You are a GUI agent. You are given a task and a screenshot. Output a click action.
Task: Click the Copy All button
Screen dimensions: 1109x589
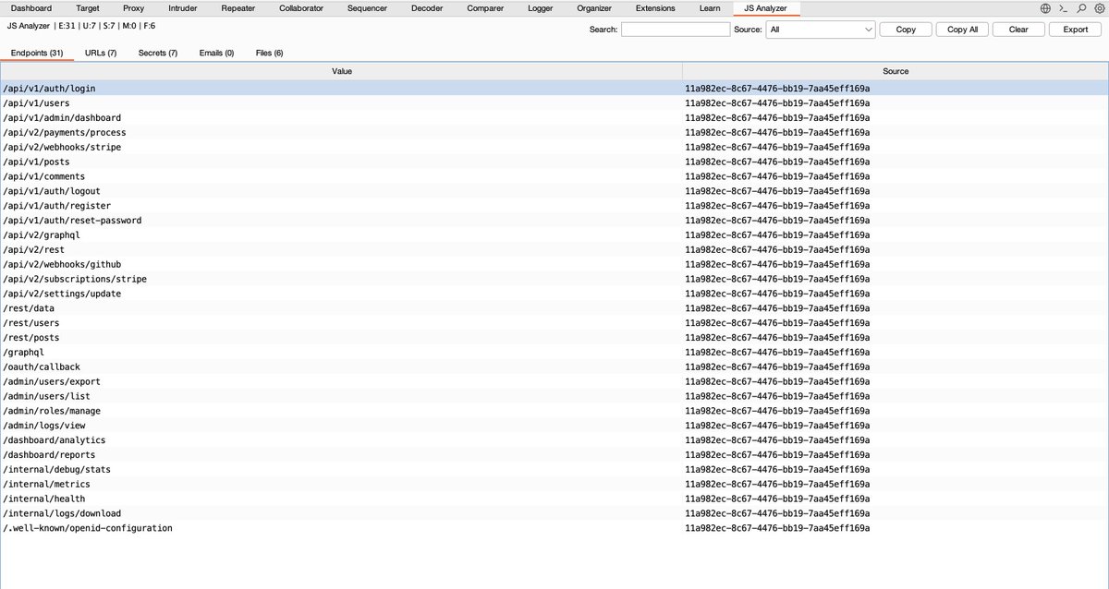pyautogui.click(x=962, y=30)
